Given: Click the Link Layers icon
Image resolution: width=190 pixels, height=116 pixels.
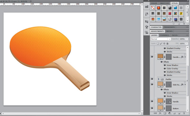Looking at the screenshot, I should 155,113.
